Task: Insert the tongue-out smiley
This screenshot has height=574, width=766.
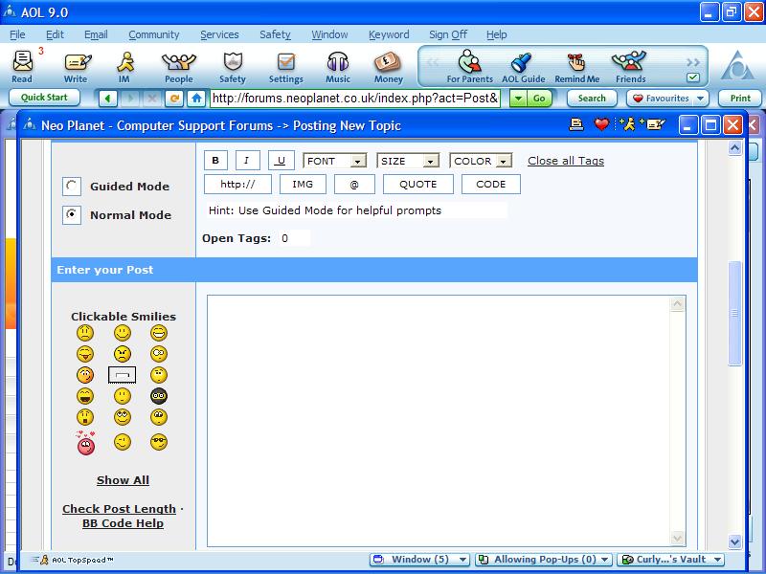Action: point(85,354)
